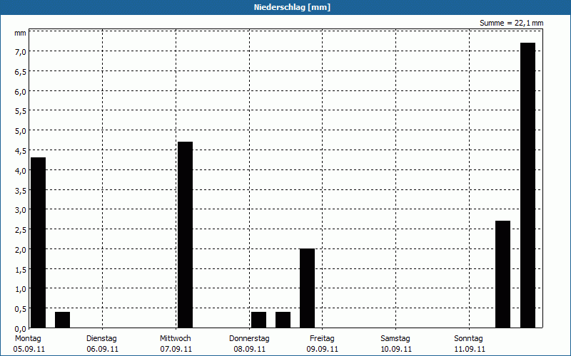Image resolution: width=571 pixels, height=356 pixels.
Task: Click the 3,0 y-axis value
Action: coord(21,210)
